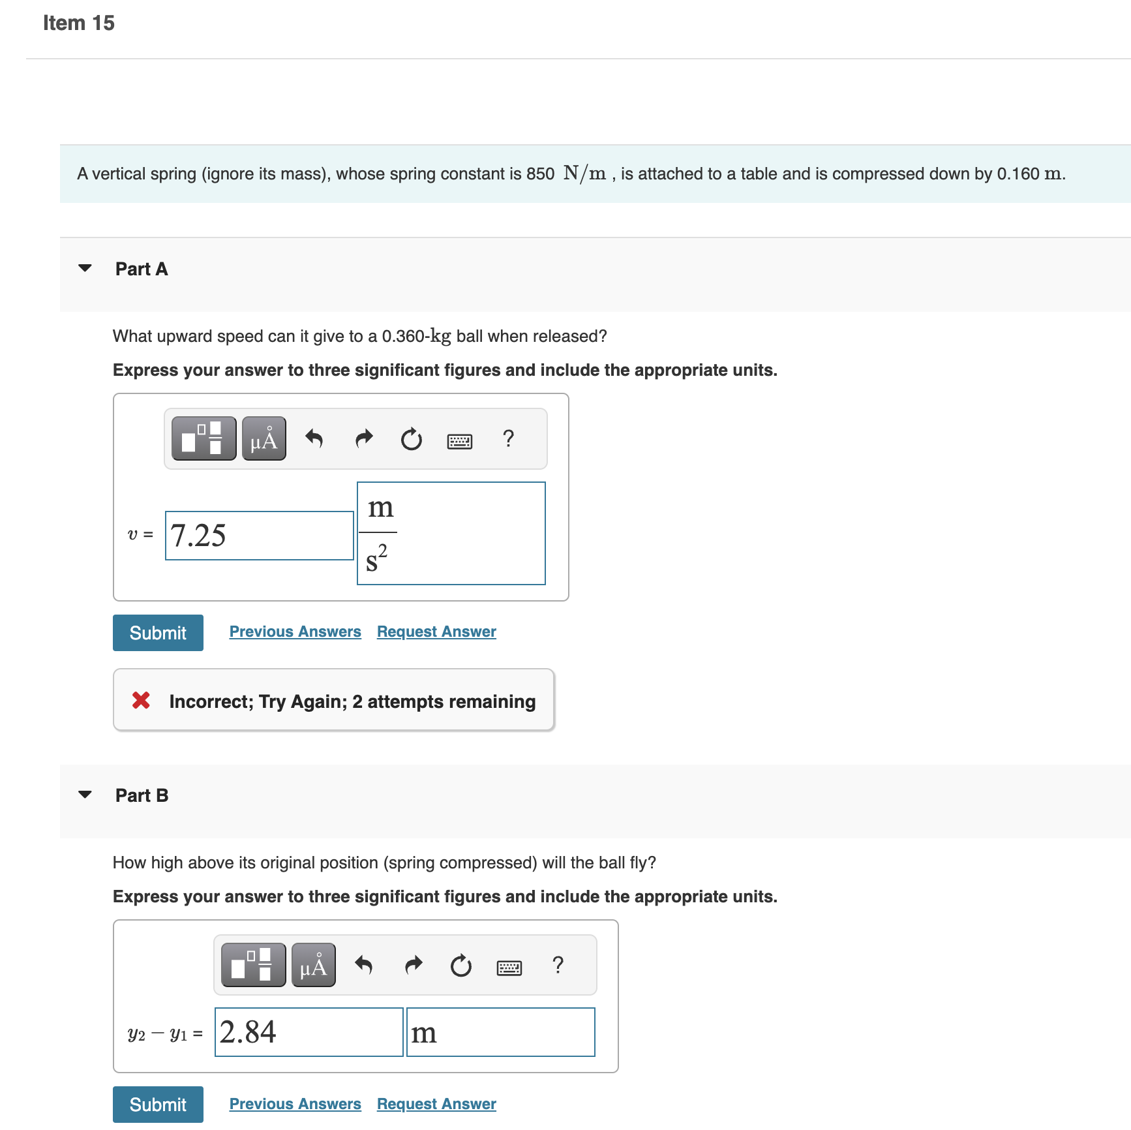Collapse the Part A section

[85, 267]
